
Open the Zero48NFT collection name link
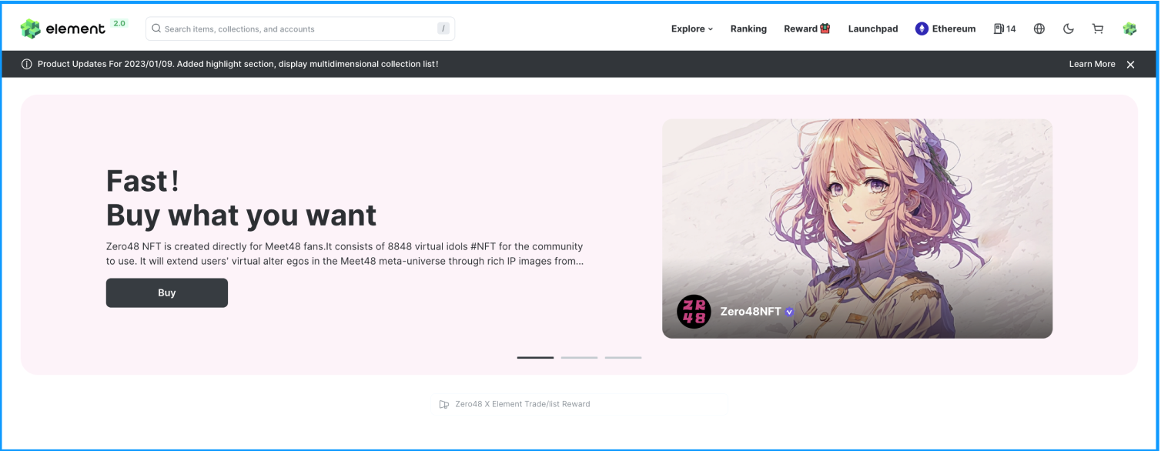click(751, 312)
